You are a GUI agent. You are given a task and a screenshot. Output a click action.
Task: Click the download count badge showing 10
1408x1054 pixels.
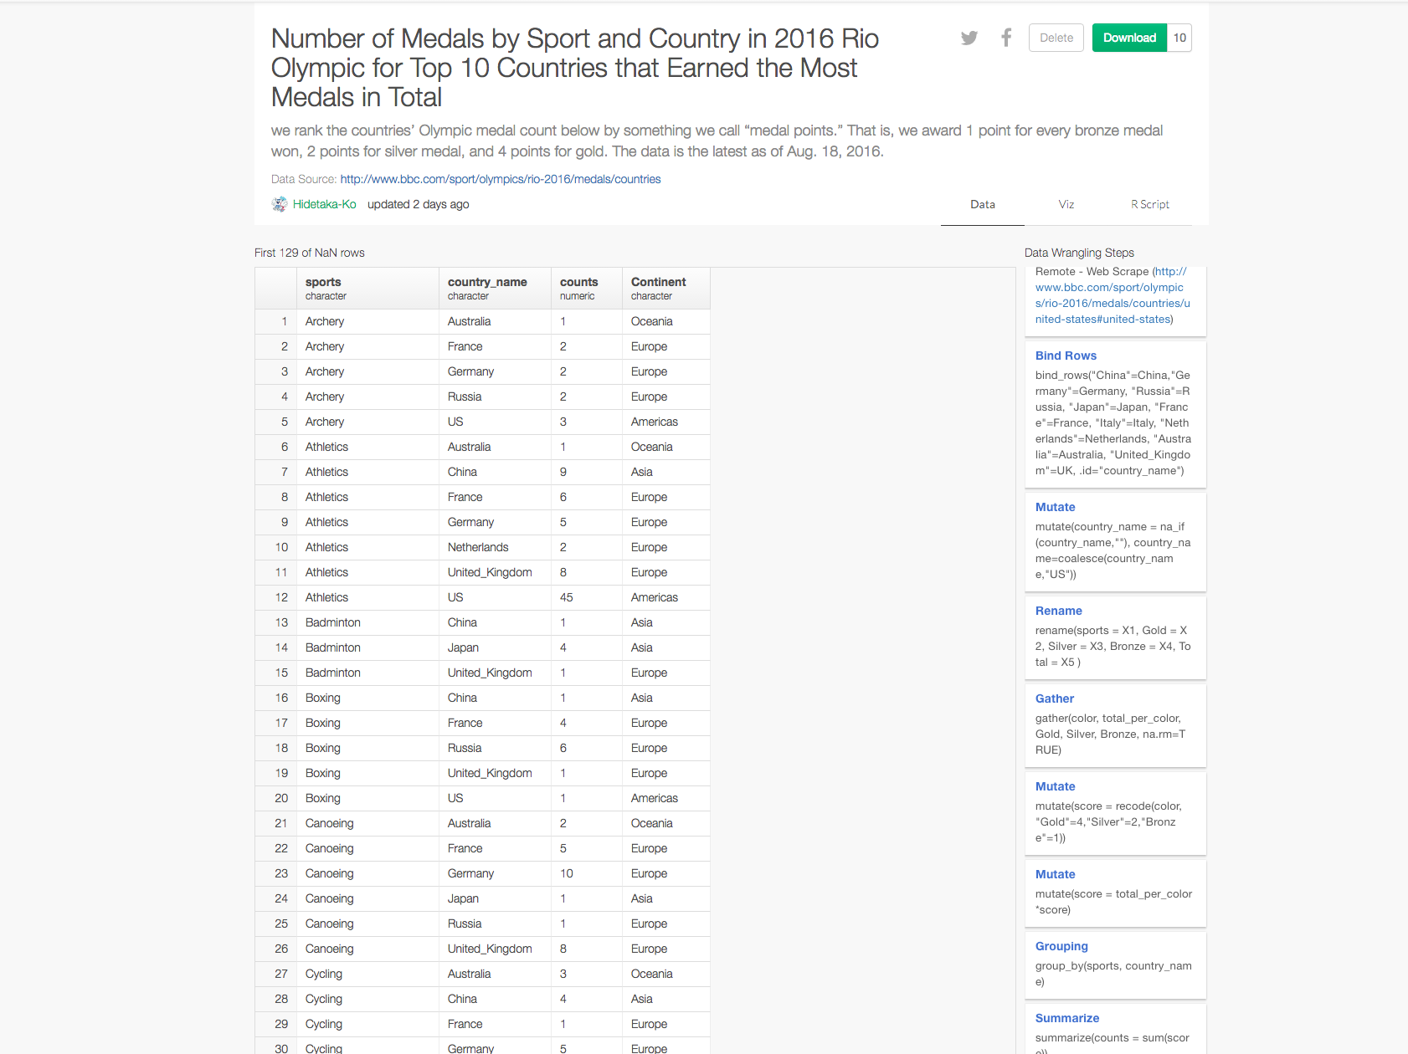pos(1179,38)
